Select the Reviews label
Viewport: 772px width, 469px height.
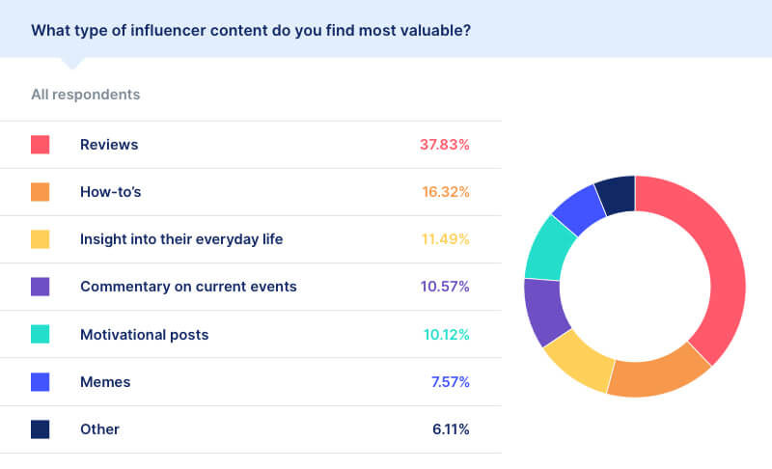(x=109, y=145)
